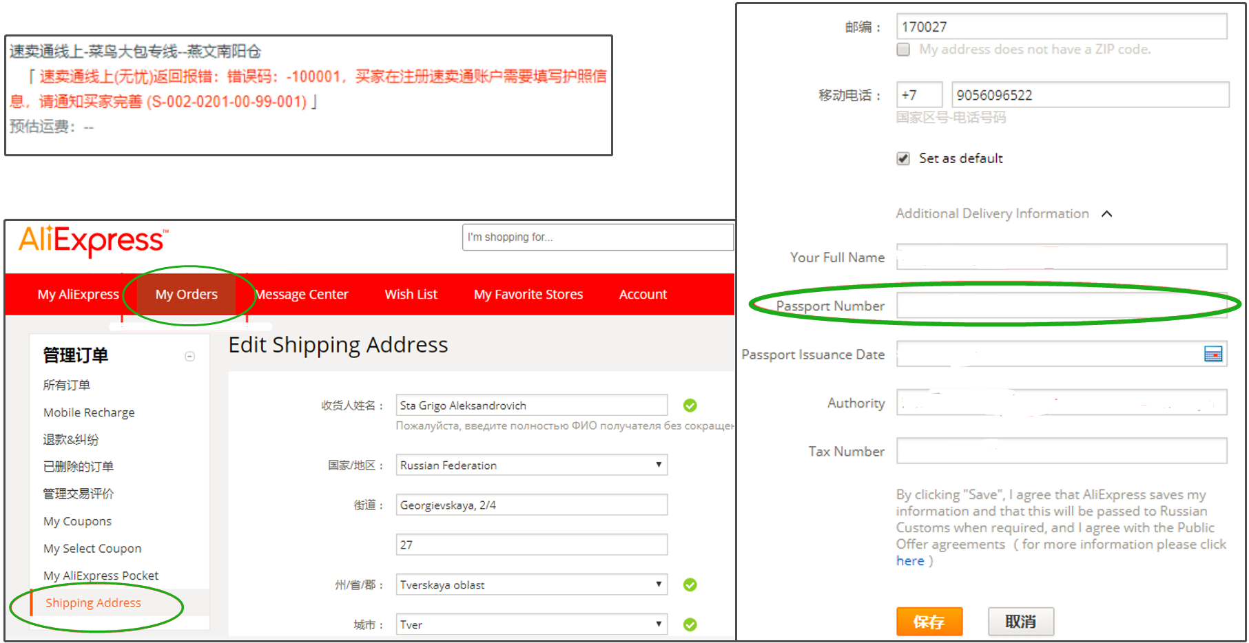Open the Russian Federation country dropdown
Viewport: 1249px width, 643px height.
pos(658,465)
